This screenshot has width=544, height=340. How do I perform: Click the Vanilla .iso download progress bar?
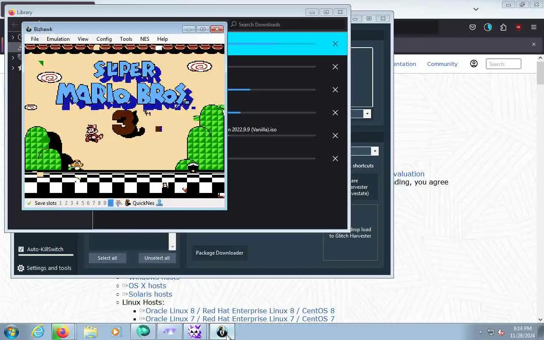click(272, 136)
